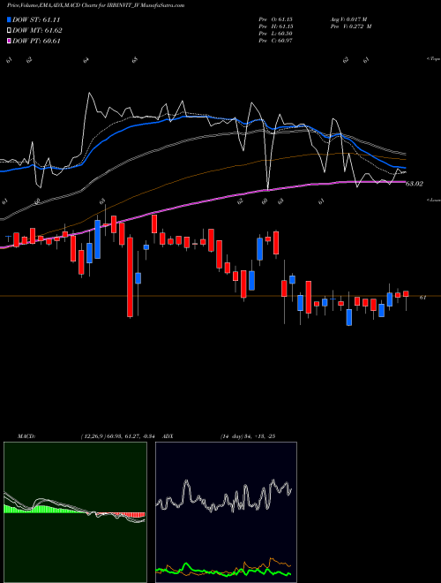This screenshot has height=583, width=441.
Task: Select the 'DOW PT: 60.61' legend text
Action: tap(36, 41)
